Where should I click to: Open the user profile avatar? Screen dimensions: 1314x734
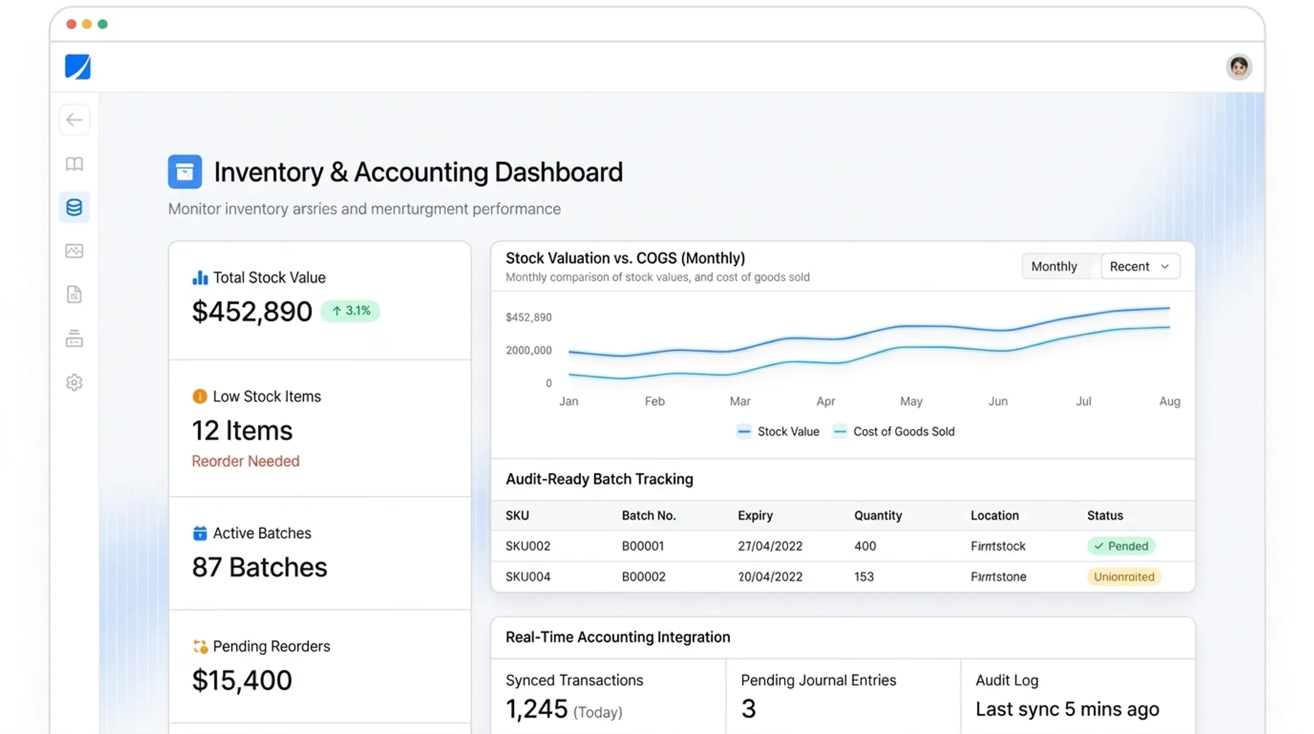1239,66
